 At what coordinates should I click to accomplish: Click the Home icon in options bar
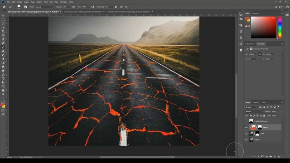[x=4, y=7]
